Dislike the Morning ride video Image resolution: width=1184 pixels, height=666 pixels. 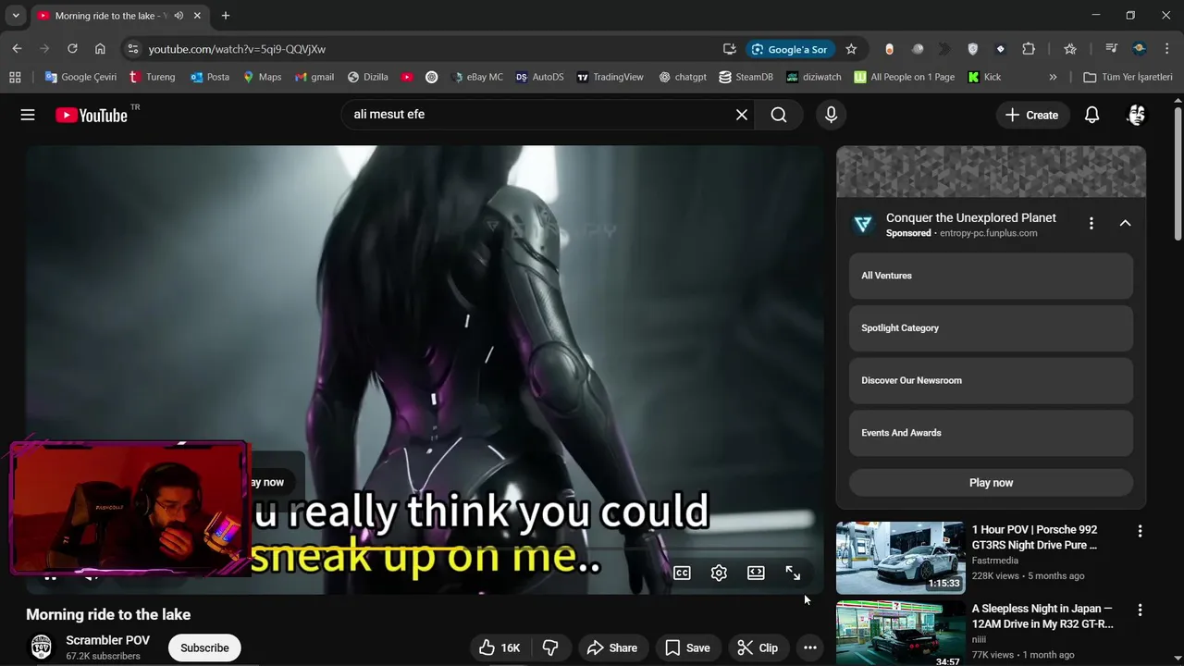pos(550,647)
